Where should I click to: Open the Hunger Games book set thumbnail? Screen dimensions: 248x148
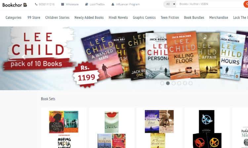(207, 129)
